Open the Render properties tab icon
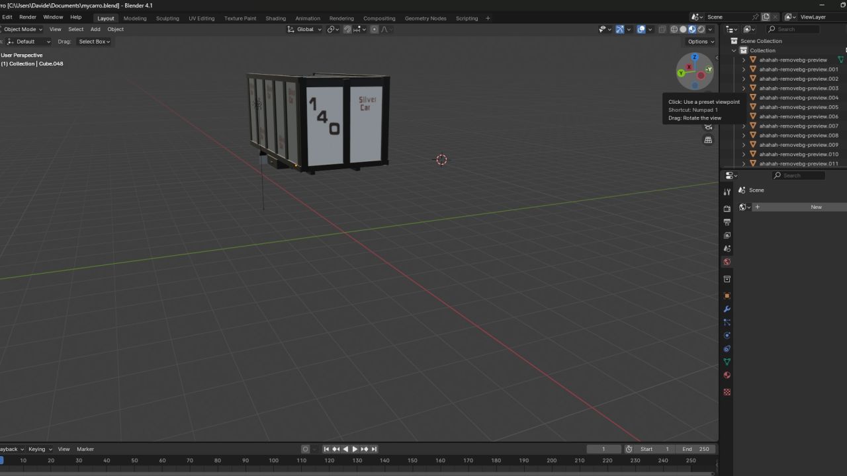 coord(727,209)
